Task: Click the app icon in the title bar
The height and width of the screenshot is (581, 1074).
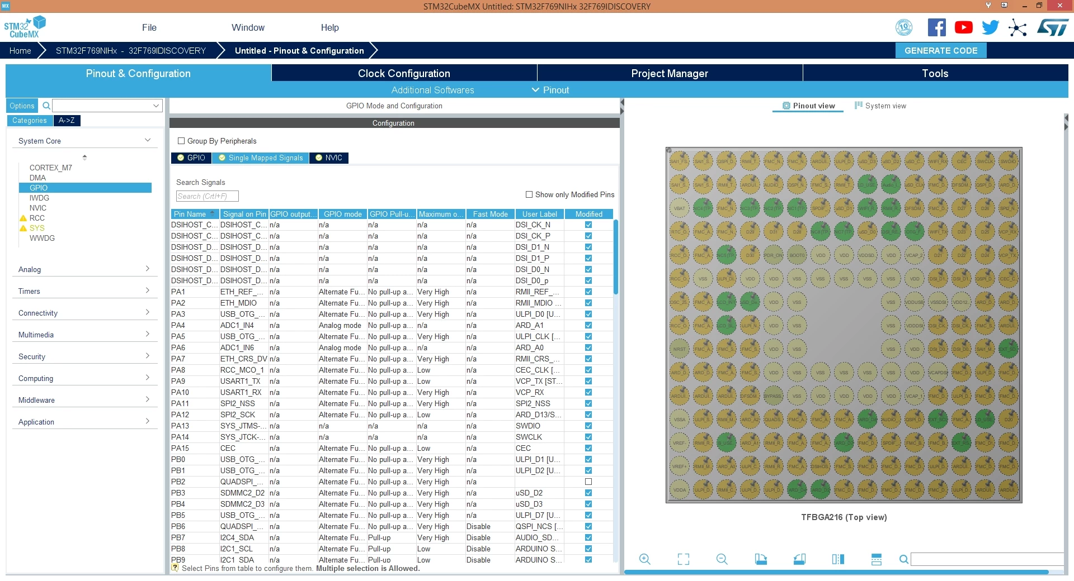Action: click(x=6, y=6)
